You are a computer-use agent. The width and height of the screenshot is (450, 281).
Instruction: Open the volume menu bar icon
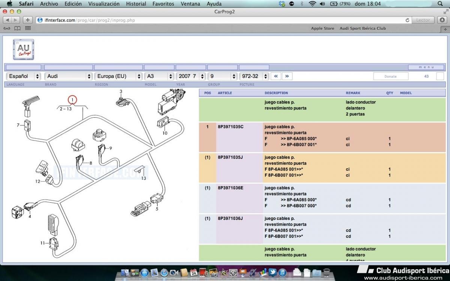[x=322, y=4]
